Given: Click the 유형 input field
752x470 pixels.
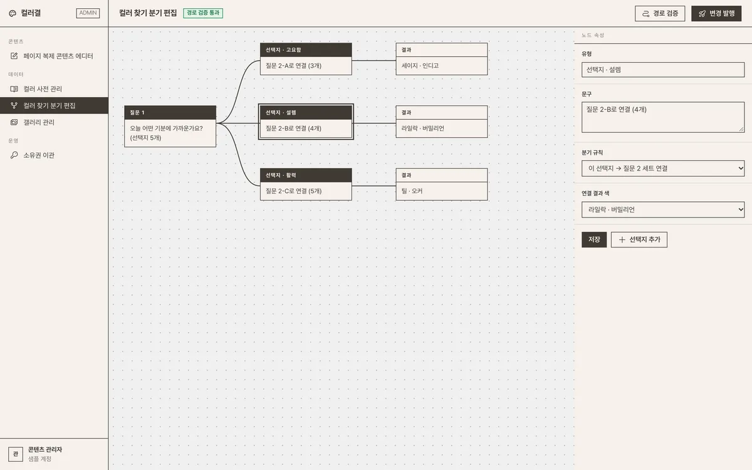Looking at the screenshot, I should 663,70.
